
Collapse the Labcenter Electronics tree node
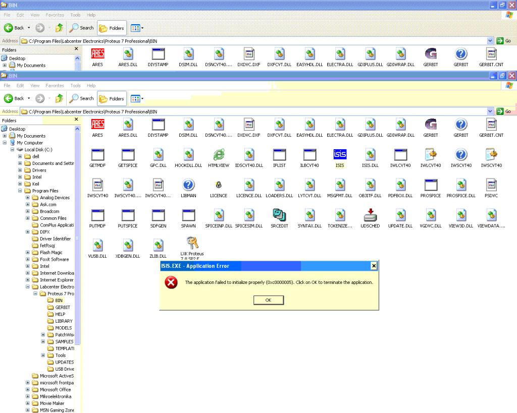28,287
